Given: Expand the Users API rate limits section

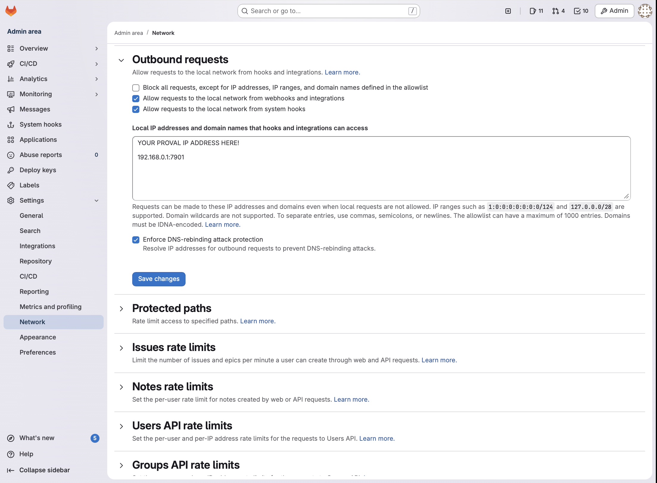Looking at the screenshot, I should point(121,426).
